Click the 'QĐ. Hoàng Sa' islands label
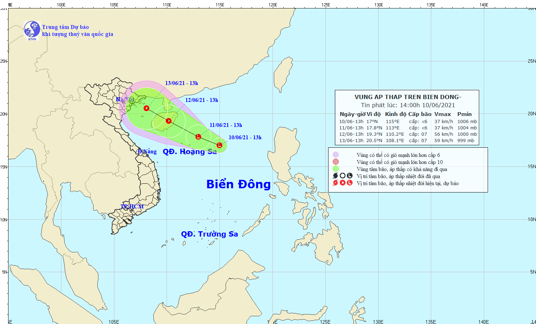Image resolution: width=536 pixels, height=324 pixels. pos(190,152)
